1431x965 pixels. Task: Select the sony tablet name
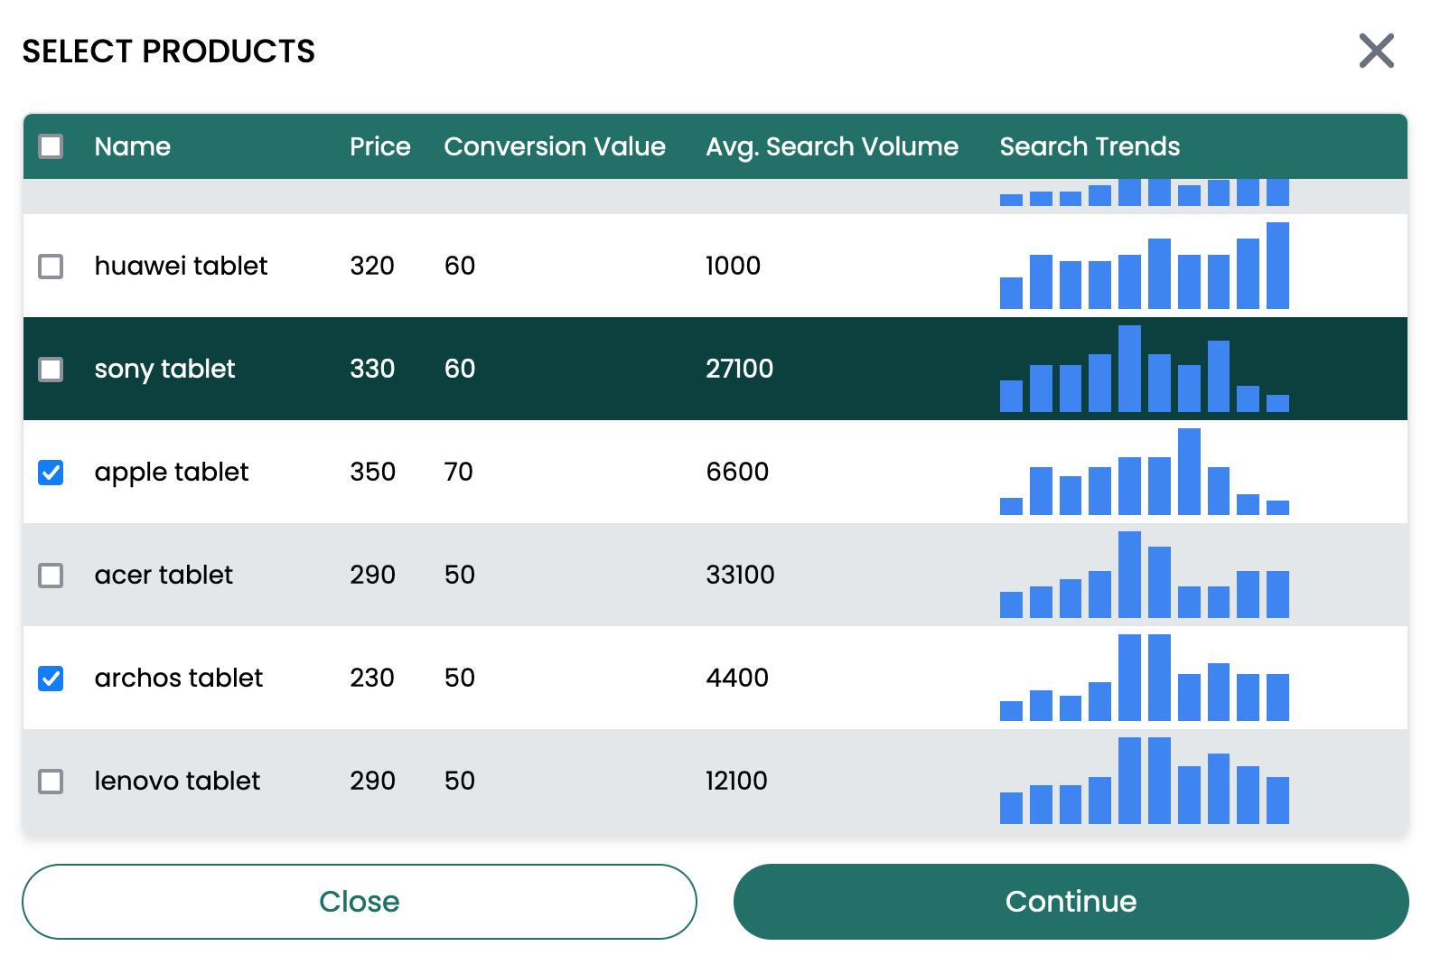pos(164,369)
